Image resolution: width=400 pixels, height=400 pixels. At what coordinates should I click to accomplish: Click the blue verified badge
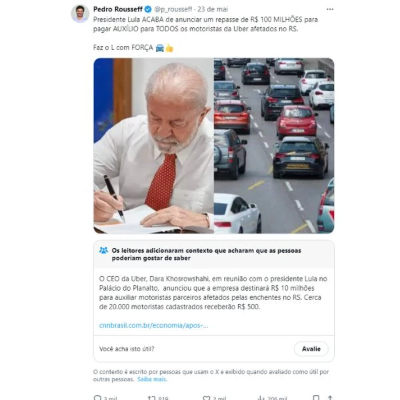pos(148,9)
